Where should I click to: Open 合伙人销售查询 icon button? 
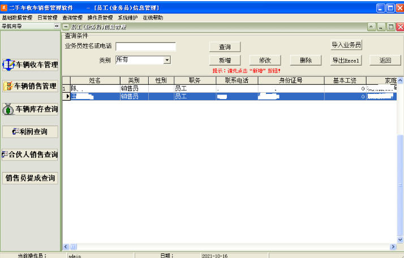point(5,154)
